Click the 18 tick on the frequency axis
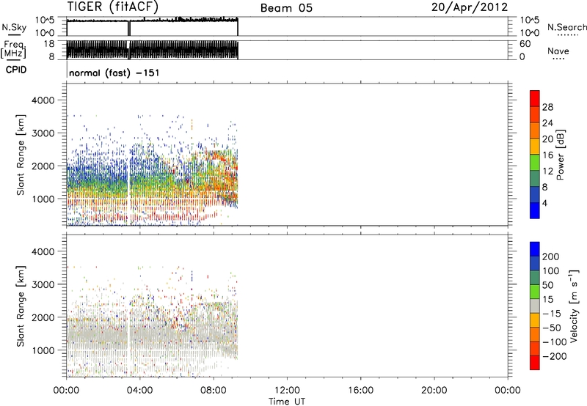Image resolution: width=587 pixels, height=406 pixels. (49, 44)
